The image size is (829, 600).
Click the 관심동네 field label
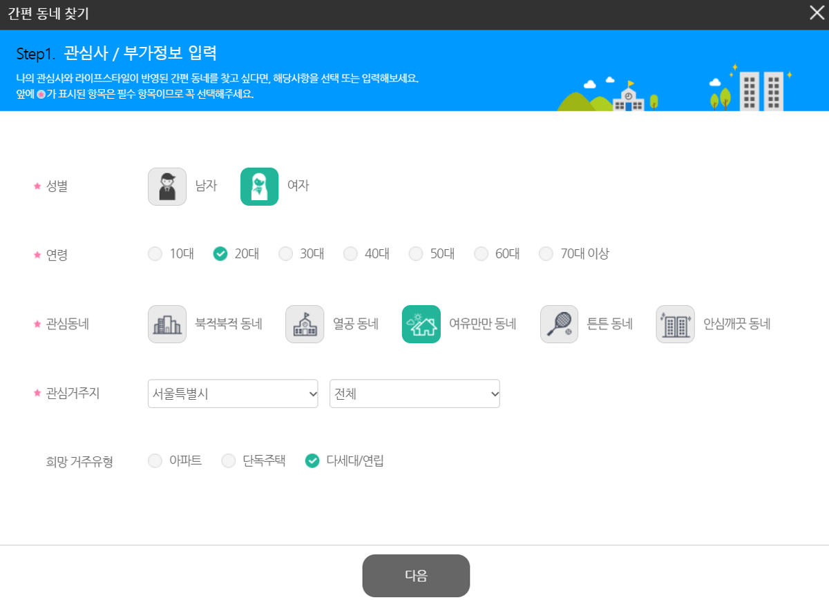pos(68,324)
